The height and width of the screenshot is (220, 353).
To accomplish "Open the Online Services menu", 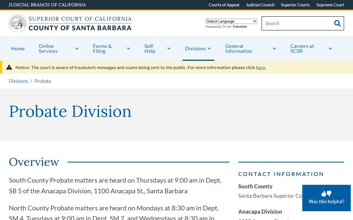I will point(48,49).
